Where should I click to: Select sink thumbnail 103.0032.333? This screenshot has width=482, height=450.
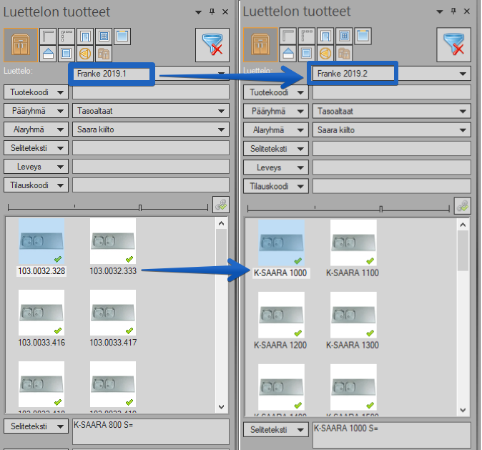pos(113,242)
